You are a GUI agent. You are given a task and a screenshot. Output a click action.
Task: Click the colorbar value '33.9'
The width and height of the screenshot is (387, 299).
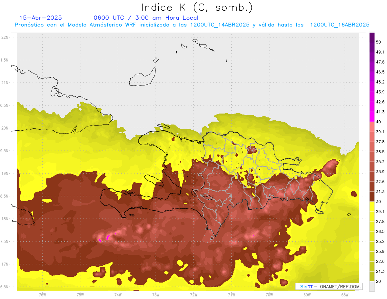click(380, 172)
